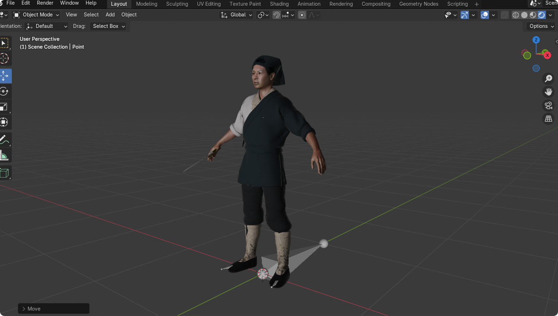Viewport: 558px width, 316px height.
Task: Switch to the Geometry Nodes workspace tab
Action: pyautogui.click(x=419, y=4)
